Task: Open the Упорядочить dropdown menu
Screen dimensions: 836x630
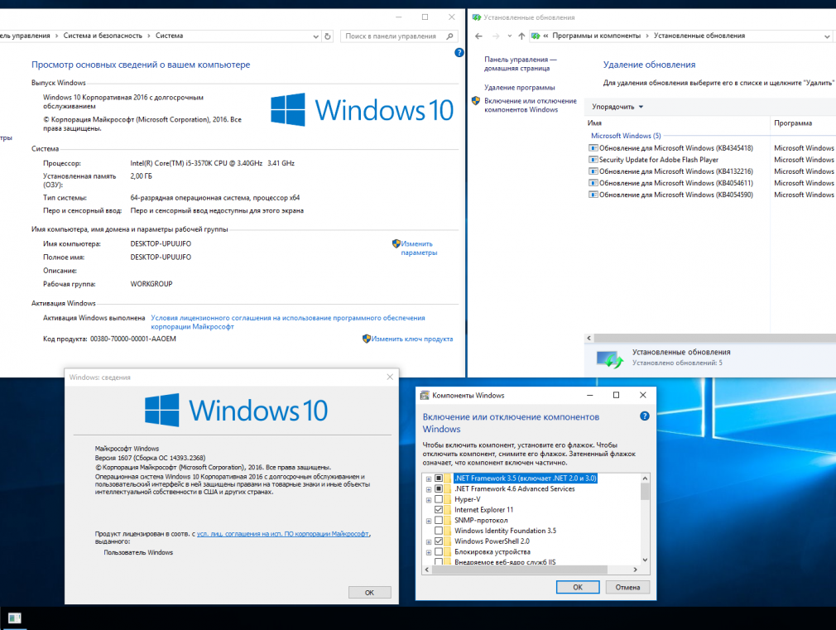Action: [617, 107]
